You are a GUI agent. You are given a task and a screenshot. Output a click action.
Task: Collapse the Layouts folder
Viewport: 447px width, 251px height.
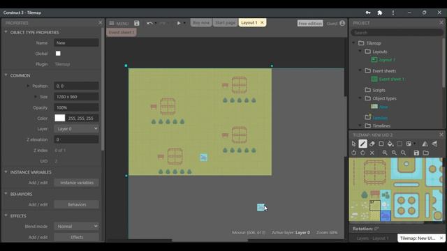point(360,51)
